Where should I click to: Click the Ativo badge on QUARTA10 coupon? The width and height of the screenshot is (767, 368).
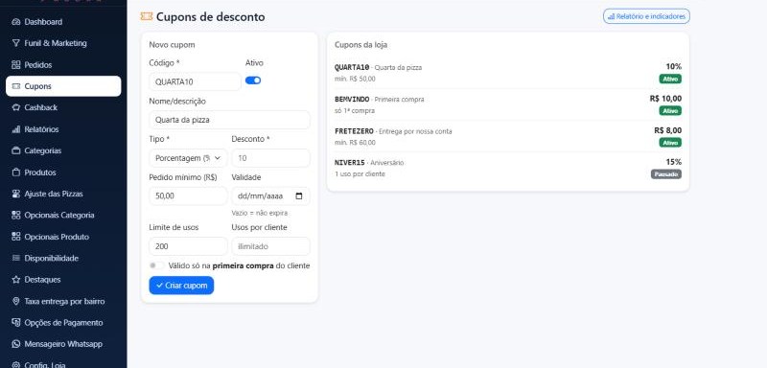tap(670, 79)
